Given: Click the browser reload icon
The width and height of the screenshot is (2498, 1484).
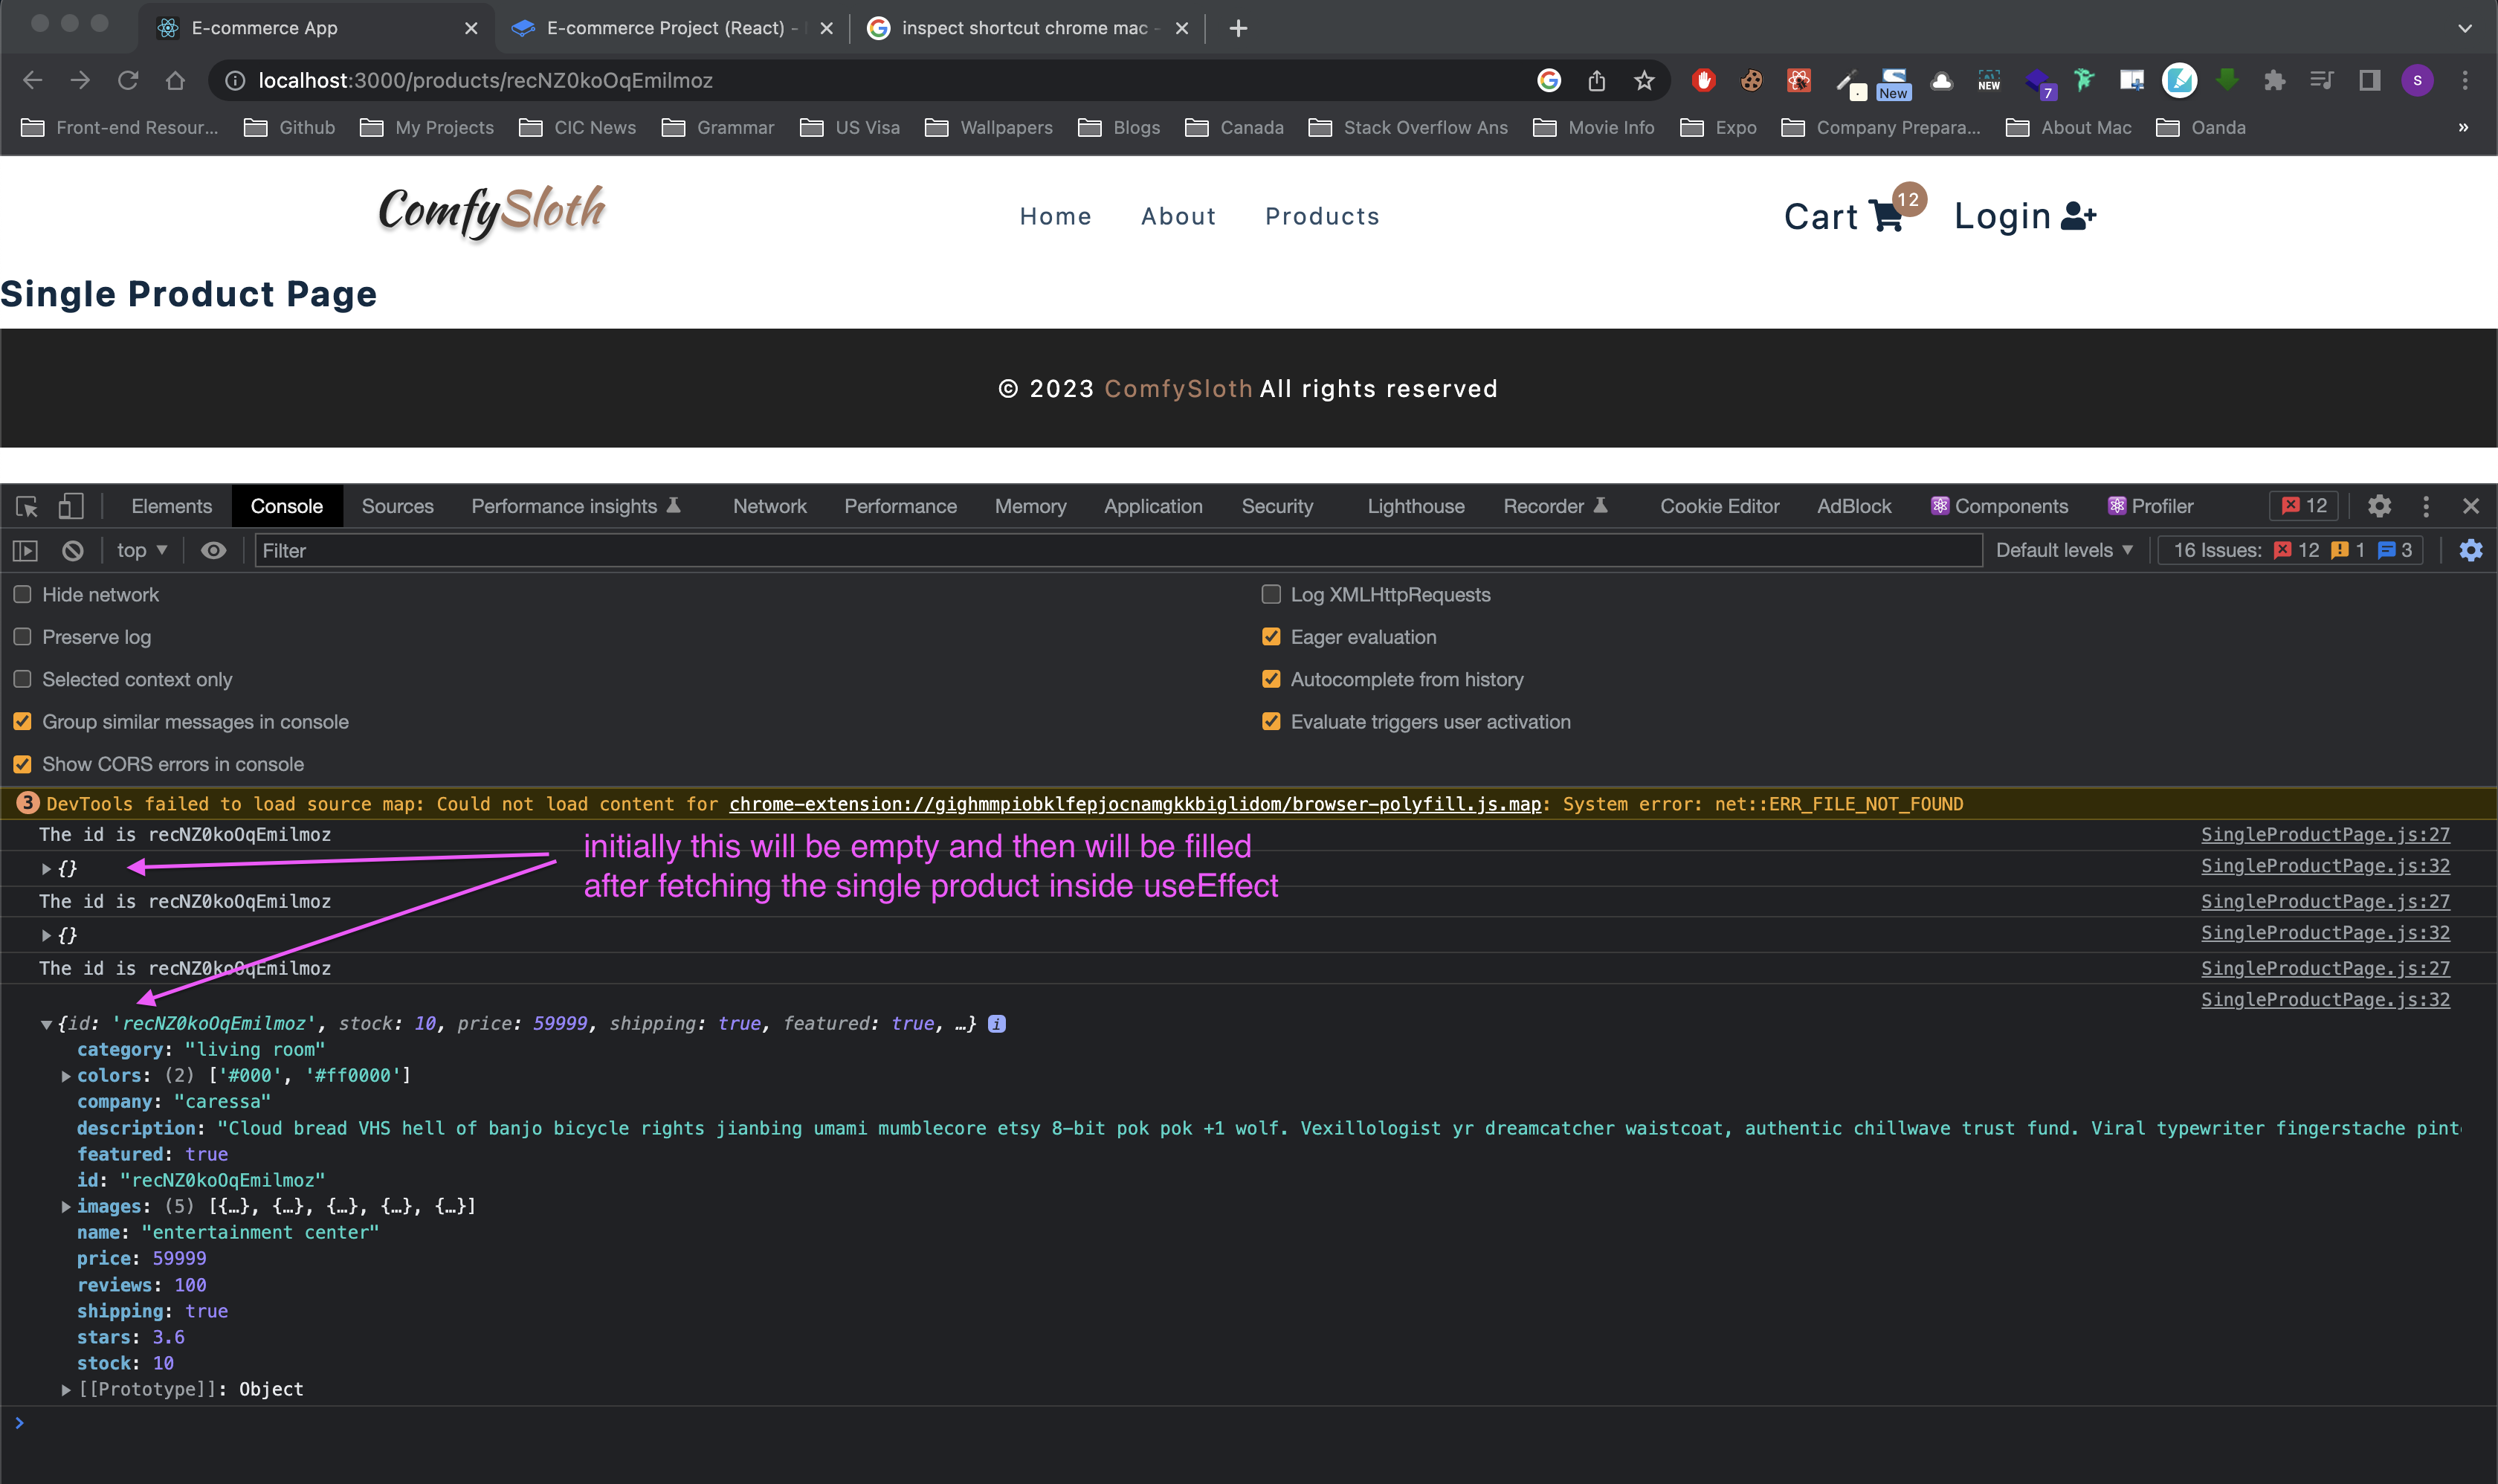Looking at the screenshot, I should (x=128, y=81).
